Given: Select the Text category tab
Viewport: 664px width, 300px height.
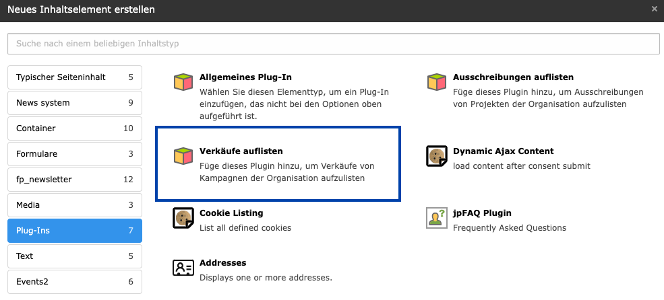Looking at the screenshot, I should tap(75, 256).
